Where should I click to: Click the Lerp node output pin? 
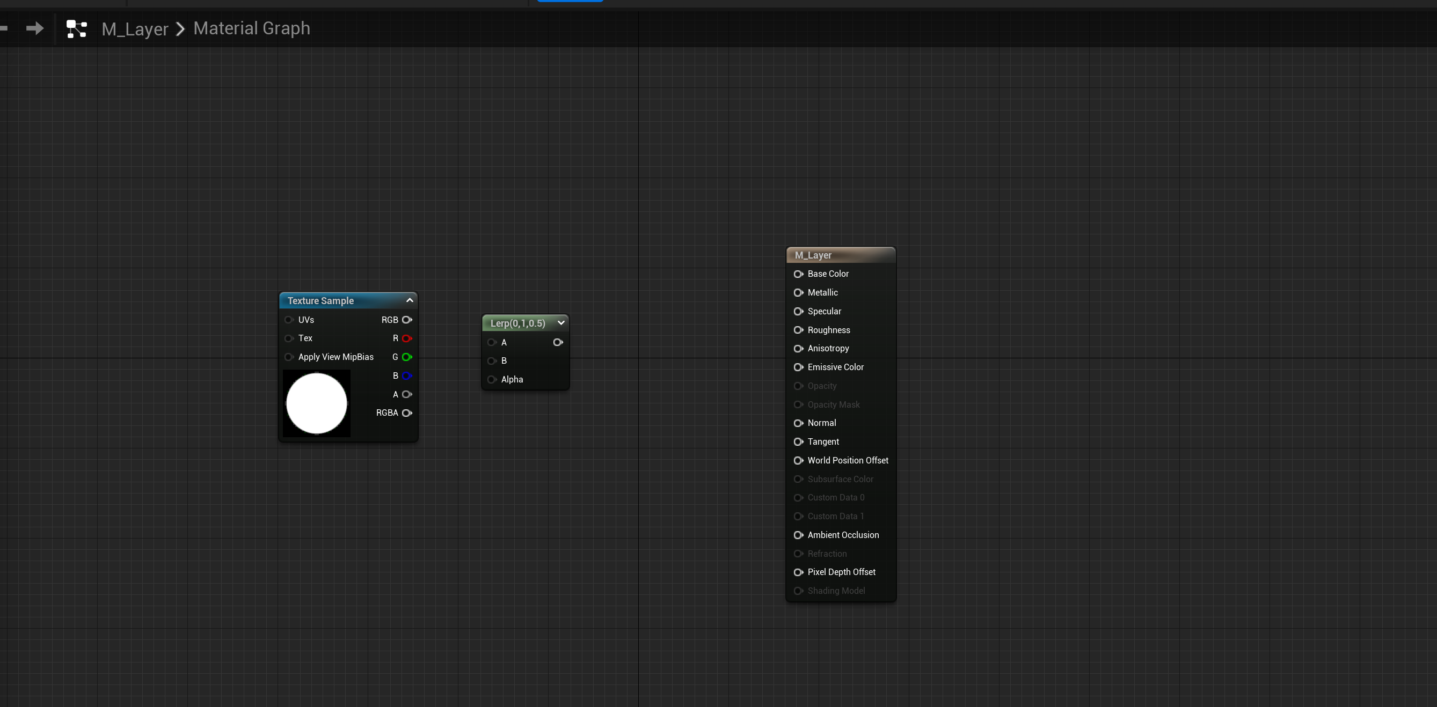pos(557,342)
